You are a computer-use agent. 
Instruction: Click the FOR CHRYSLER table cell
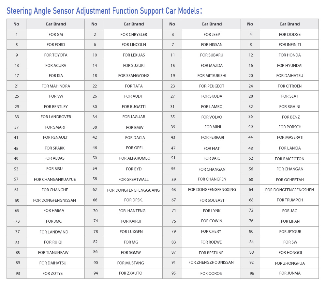pos(133,34)
